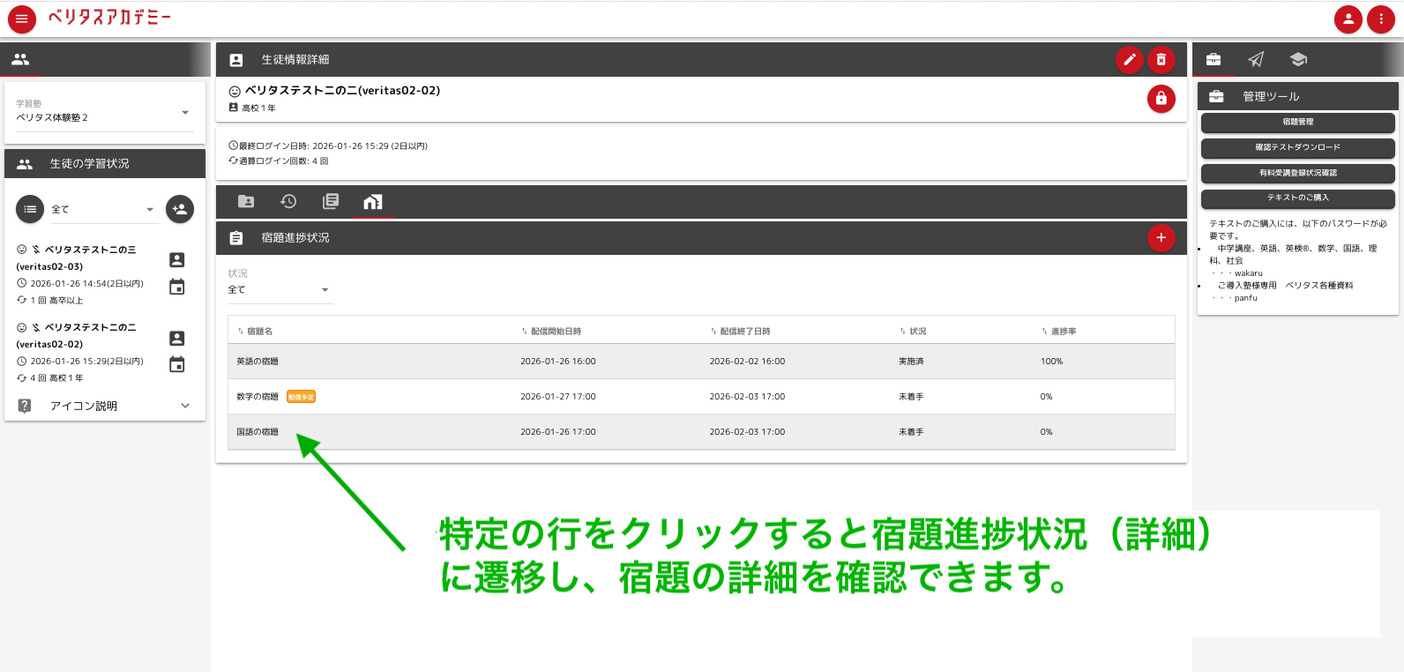
Task: Select the folder tab icon
Action: [246, 202]
